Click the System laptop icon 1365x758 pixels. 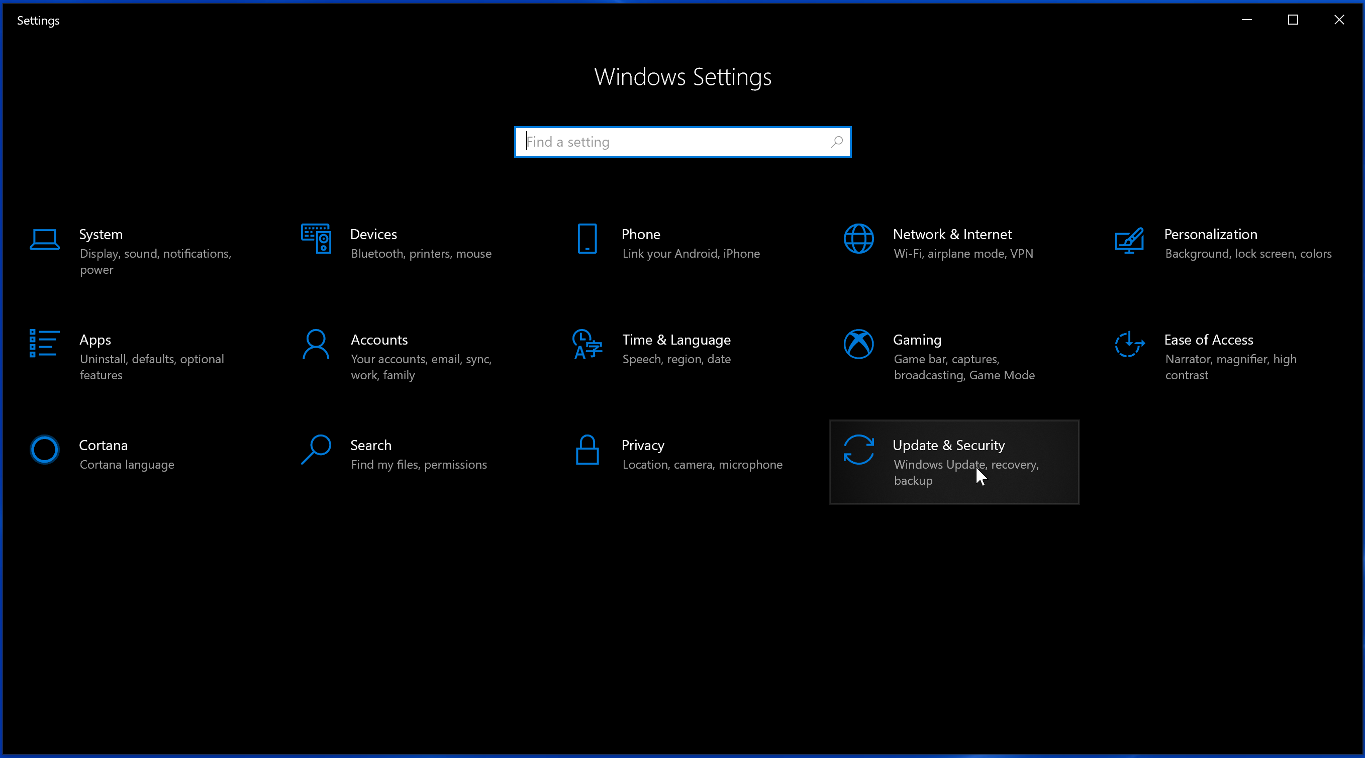(x=45, y=240)
